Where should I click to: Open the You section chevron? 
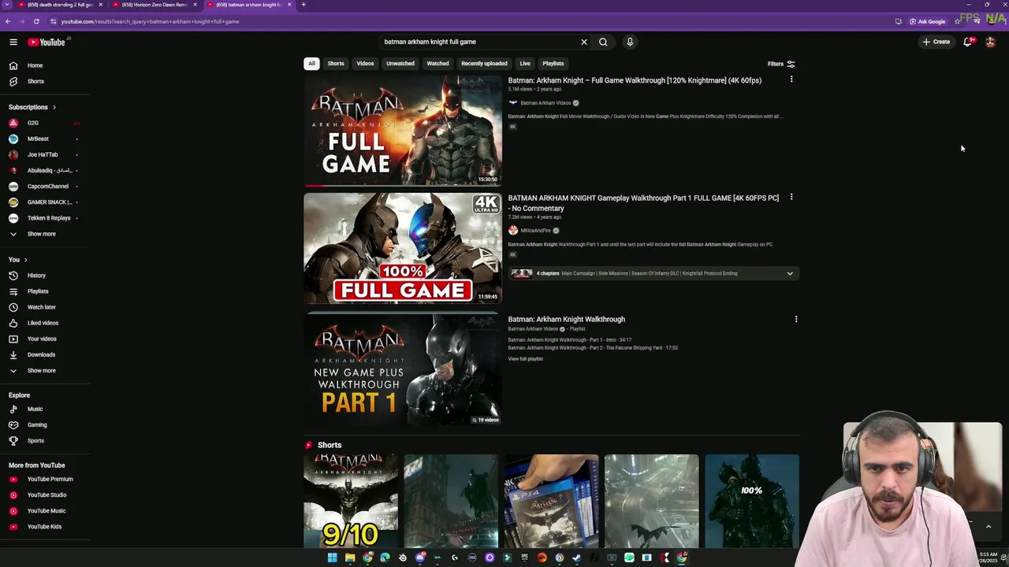[x=25, y=260]
